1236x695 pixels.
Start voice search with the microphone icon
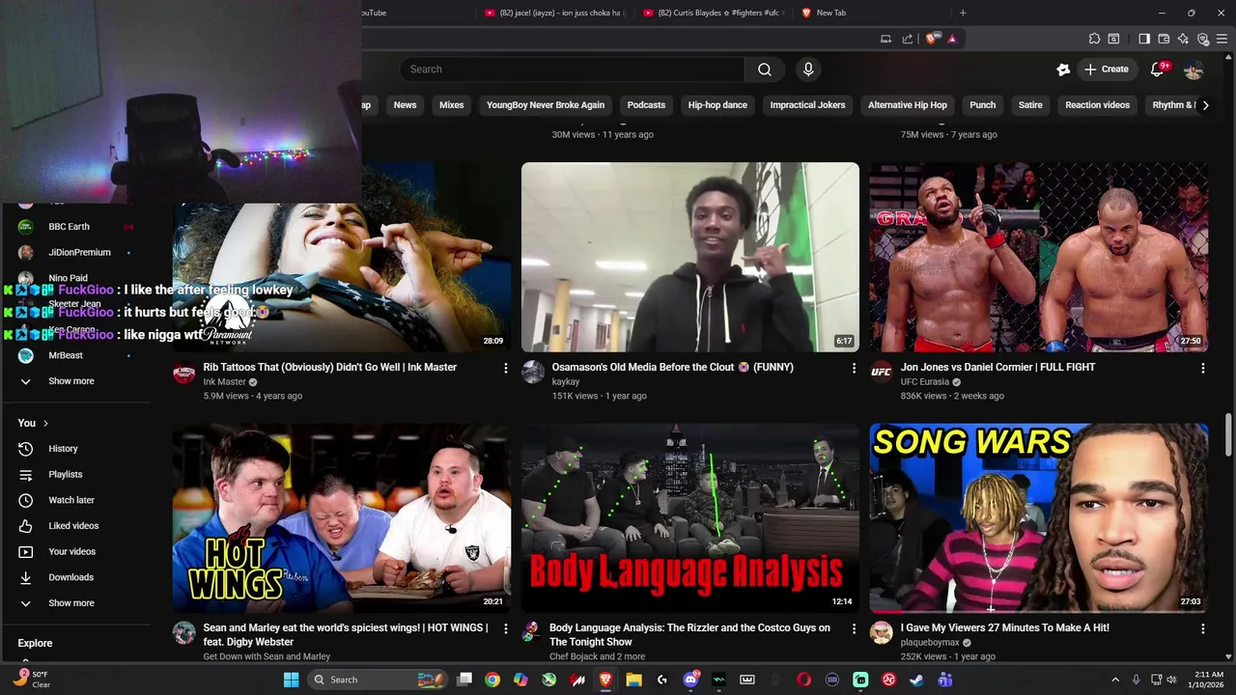(808, 69)
